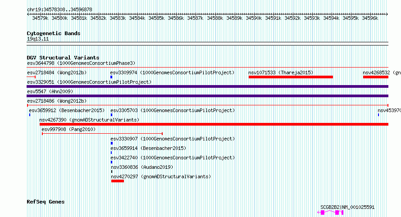Click the 34593k ruler tick label
The image size is (401, 217).
[312, 18]
